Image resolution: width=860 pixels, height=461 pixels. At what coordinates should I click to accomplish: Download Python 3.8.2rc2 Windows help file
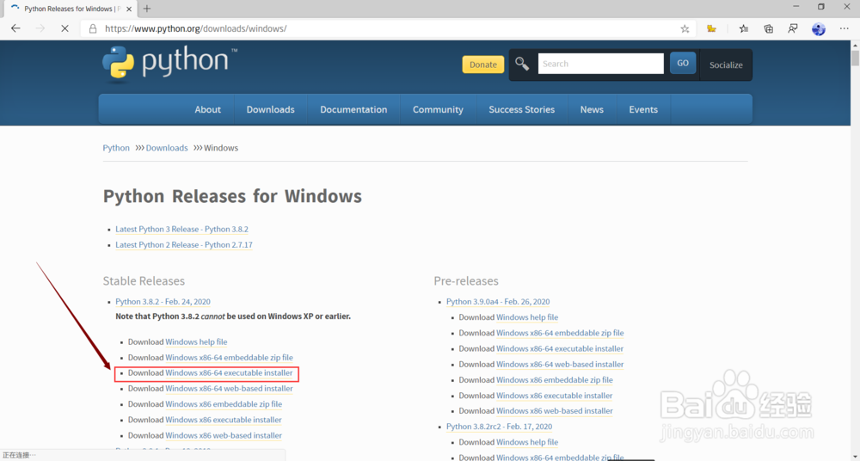527,442
